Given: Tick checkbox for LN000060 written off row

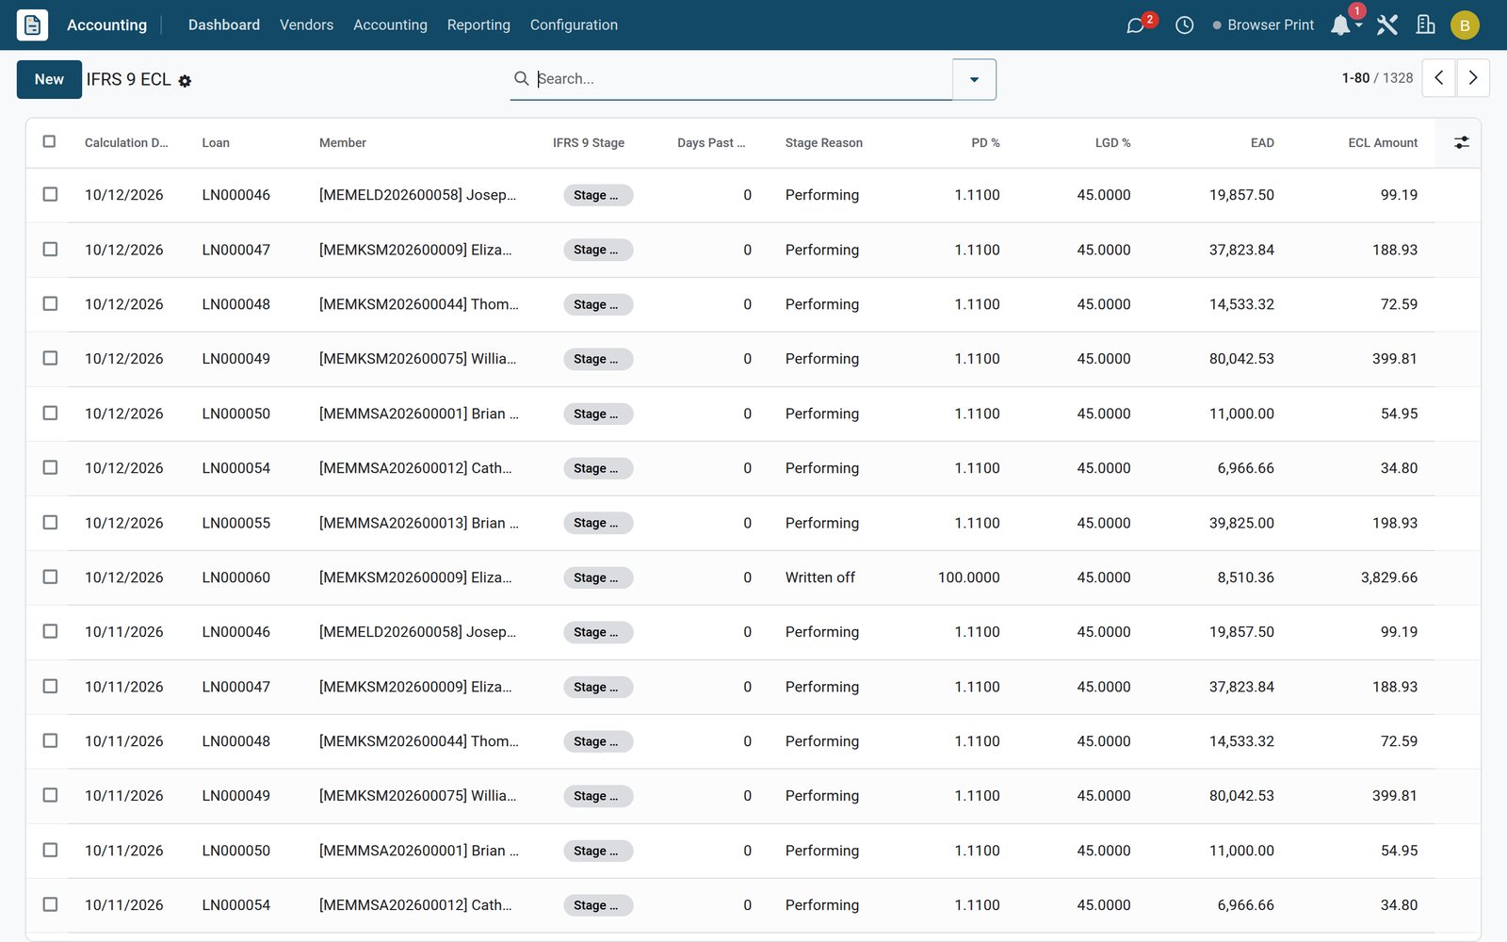Looking at the screenshot, I should click(50, 577).
